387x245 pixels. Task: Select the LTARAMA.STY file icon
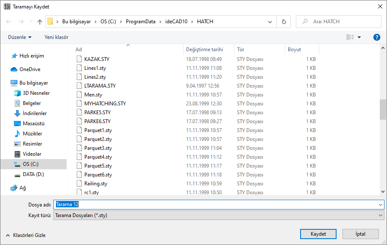click(x=79, y=85)
